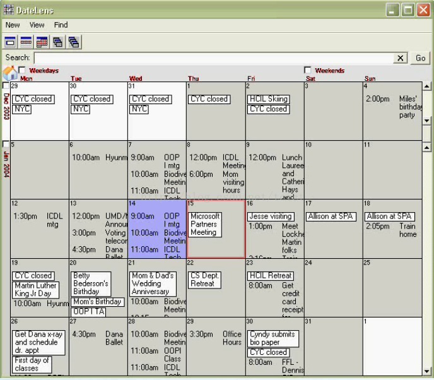The width and height of the screenshot is (434, 380).
Task: Click the last toolbar icon with cascaded windows
Action: [x=74, y=42]
